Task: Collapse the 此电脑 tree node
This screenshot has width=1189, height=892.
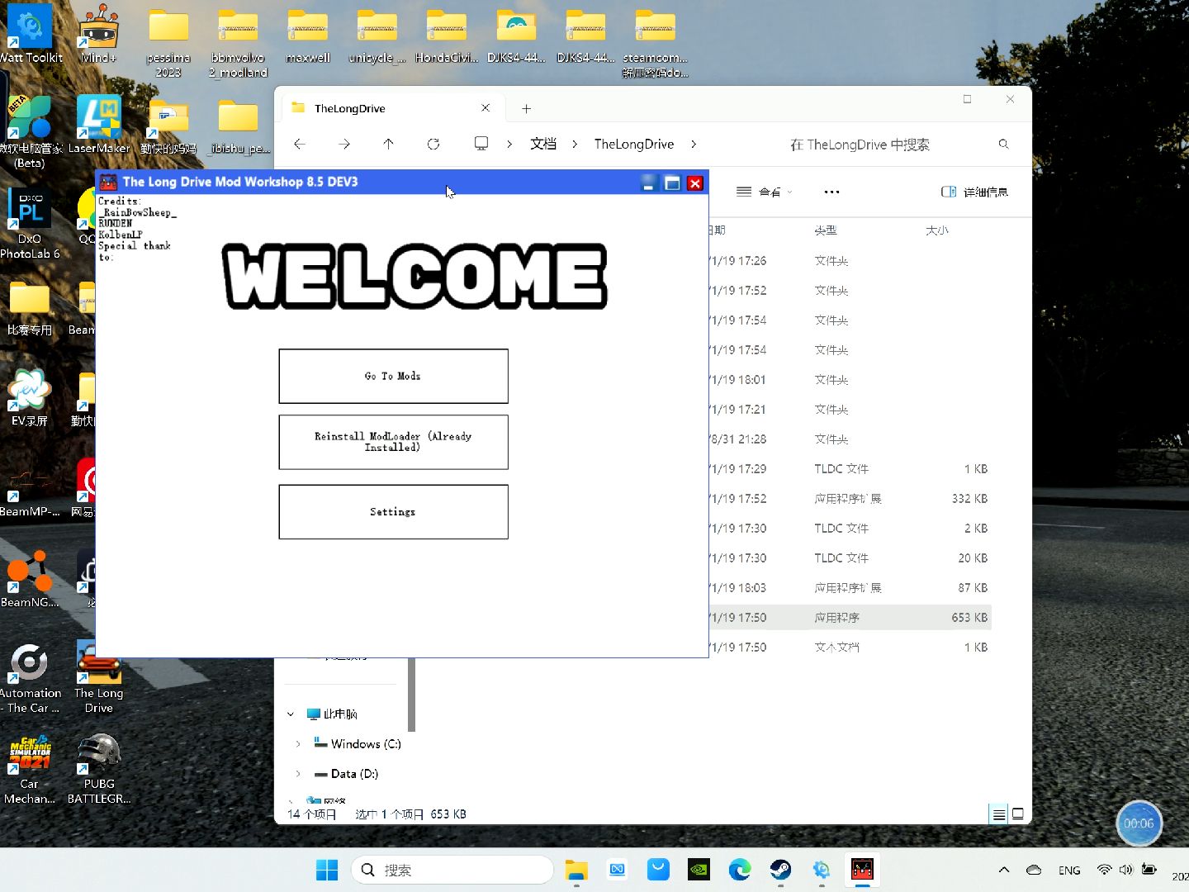Action: [x=291, y=714]
